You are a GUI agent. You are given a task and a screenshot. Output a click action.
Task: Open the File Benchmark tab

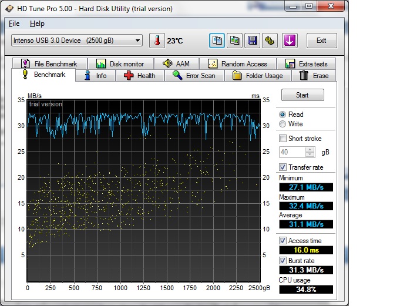[x=50, y=64]
